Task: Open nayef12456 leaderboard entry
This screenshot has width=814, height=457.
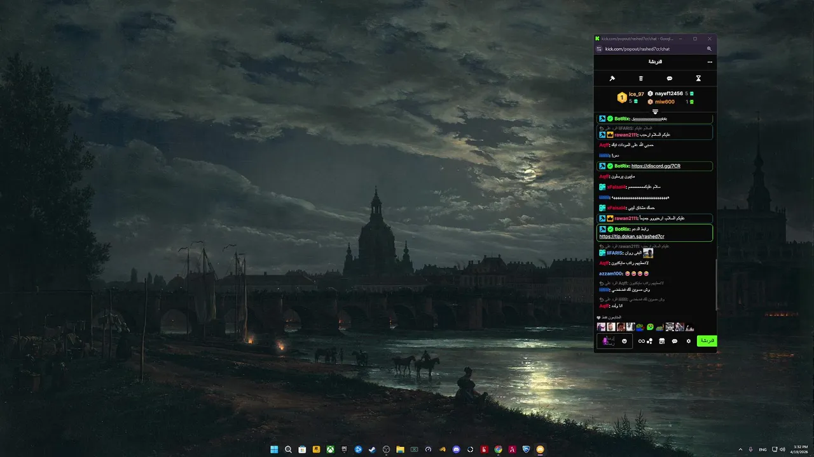Action: 668,94
